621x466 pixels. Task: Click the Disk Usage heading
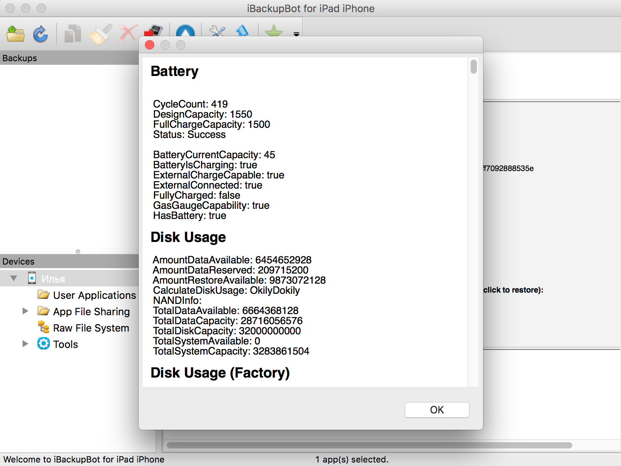click(x=188, y=237)
